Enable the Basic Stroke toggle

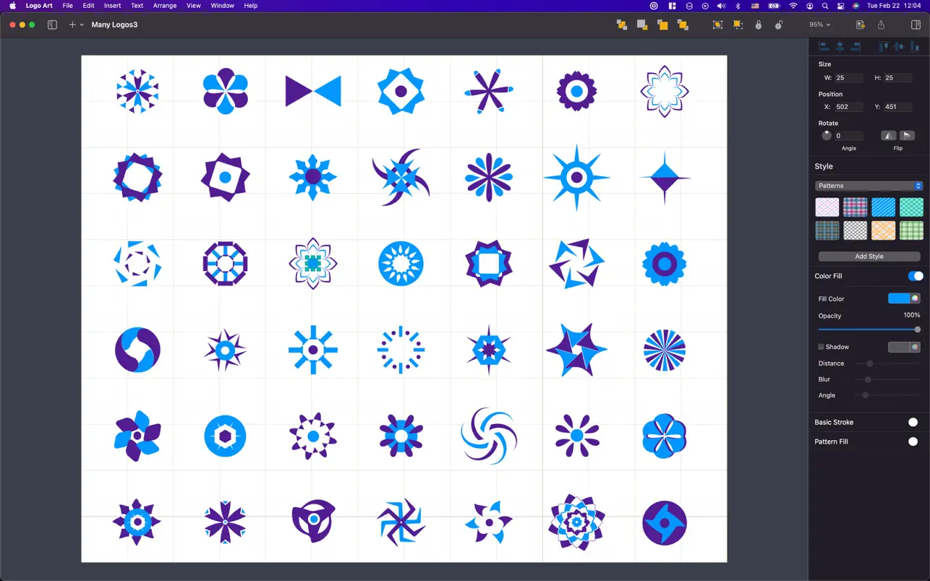tap(913, 422)
